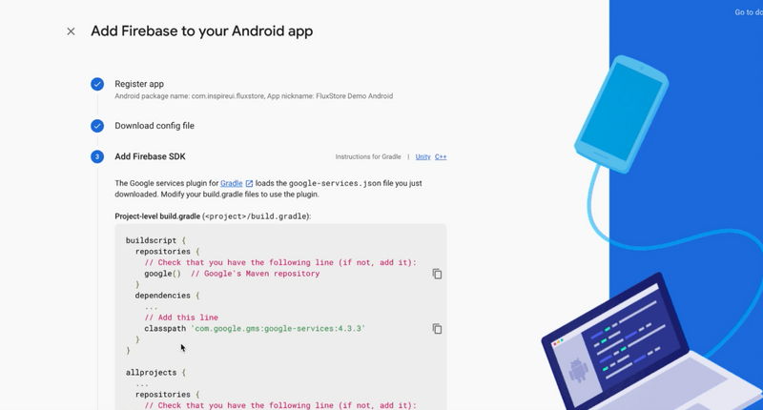This screenshot has width=763, height=410.
Task: Switch instructions to C++
Action: (x=441, y=156)
